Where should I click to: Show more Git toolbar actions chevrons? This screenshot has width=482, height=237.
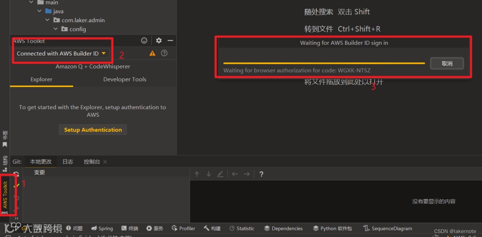(x=17, y=218)
